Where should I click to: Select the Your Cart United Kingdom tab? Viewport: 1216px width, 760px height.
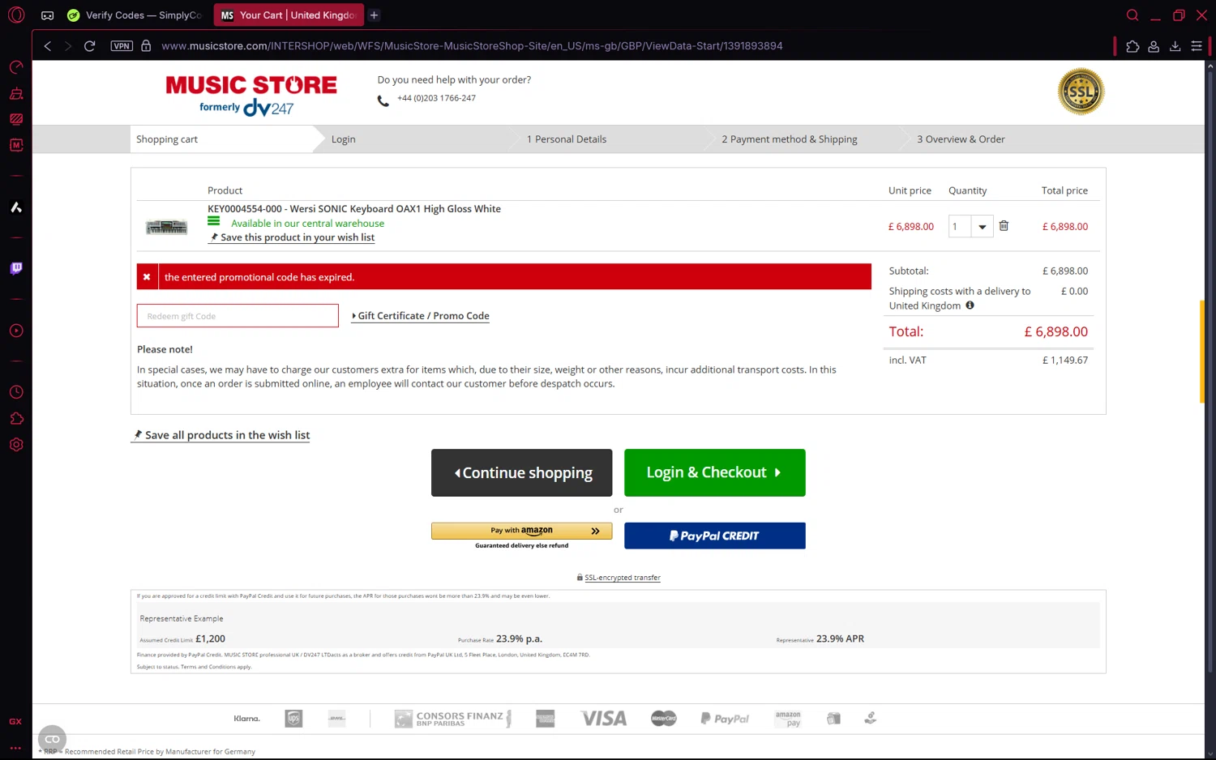[x=289, y=15]
